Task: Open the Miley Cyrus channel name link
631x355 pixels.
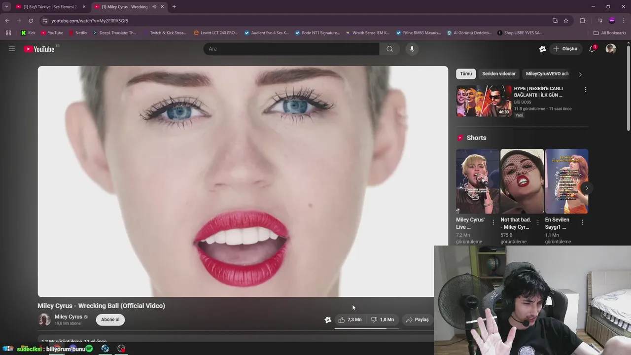Action: pos(69,317)
